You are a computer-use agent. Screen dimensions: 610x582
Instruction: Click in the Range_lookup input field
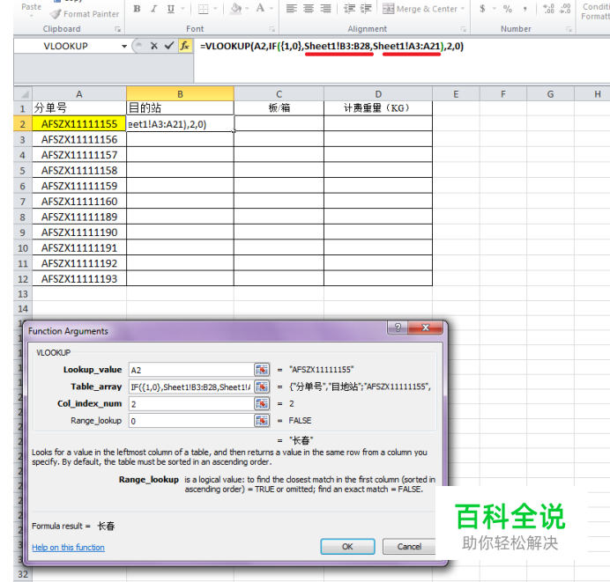[191, 421]
